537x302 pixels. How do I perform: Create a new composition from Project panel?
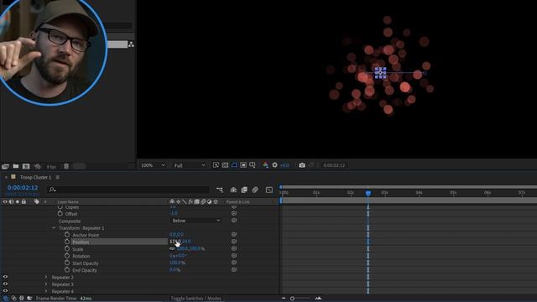click(26, 166)
